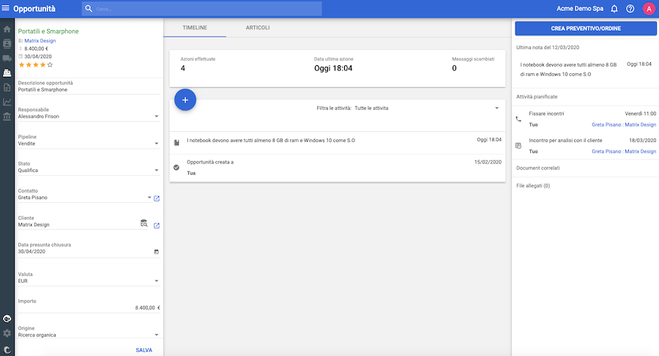Switch to the Articoli tab
The width and height of the screenshot is (659, 356).
258,28
